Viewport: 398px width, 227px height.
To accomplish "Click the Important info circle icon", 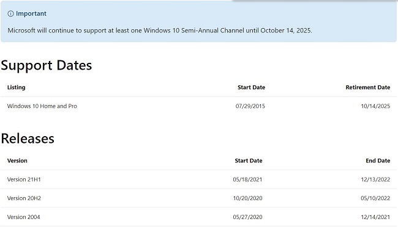I will pos(10,13).
